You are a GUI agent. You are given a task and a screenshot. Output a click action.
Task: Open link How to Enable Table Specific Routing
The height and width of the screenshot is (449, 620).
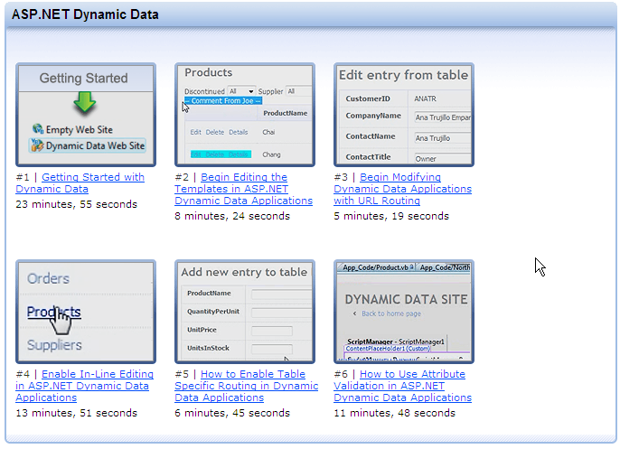pyautogui.click(x=247, y=386)
